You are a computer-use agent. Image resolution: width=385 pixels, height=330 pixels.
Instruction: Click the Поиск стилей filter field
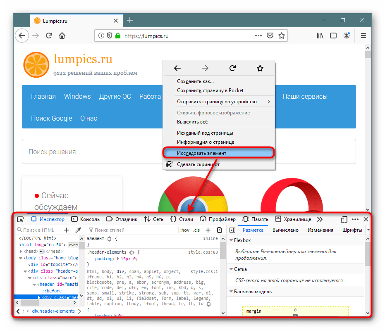click(x=132, y=230)
